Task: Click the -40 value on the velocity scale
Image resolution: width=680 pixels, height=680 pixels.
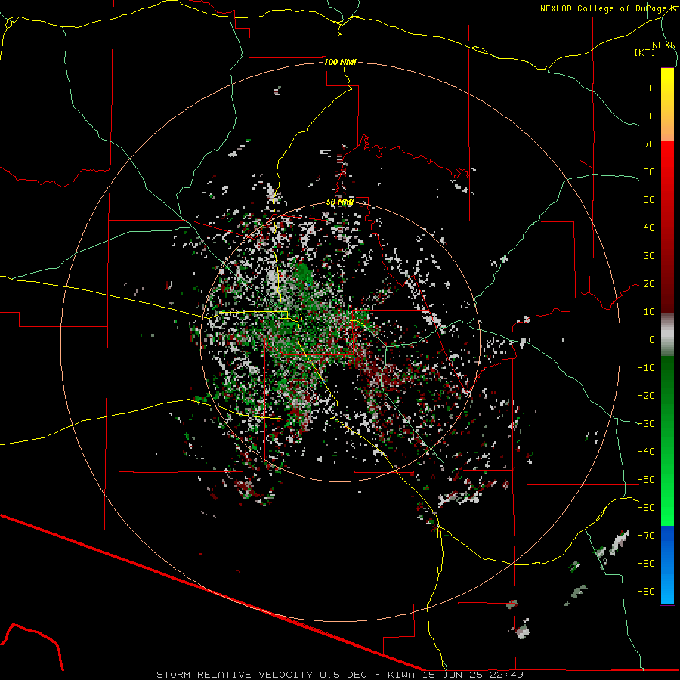Action: coord(646,452)
